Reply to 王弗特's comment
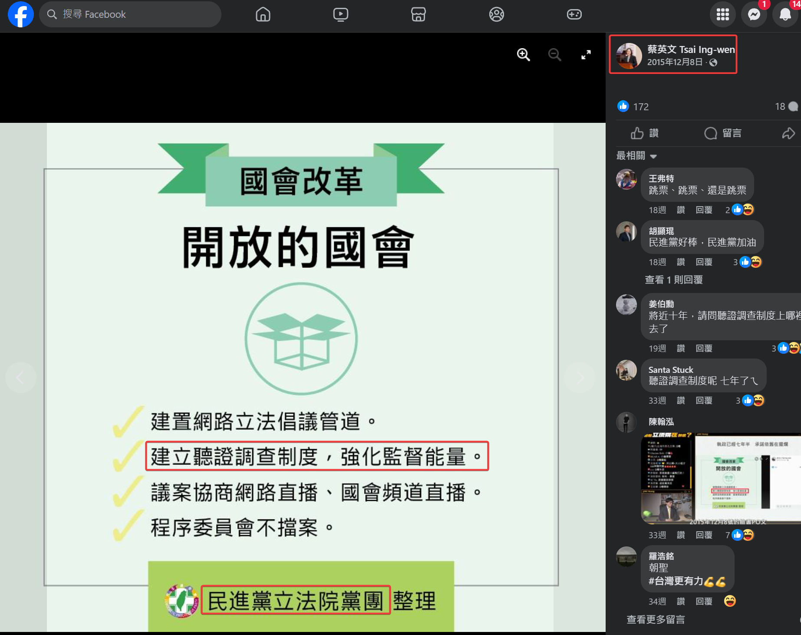 [x=704, y=210]
